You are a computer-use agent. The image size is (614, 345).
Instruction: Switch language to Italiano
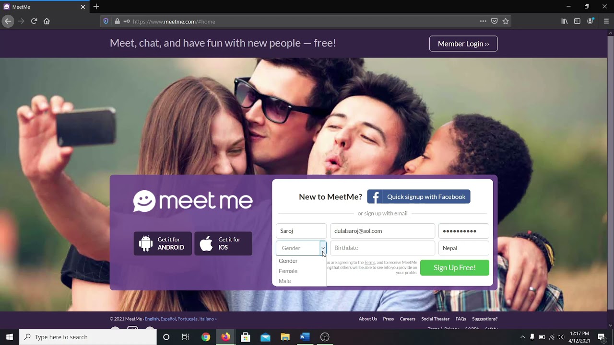pyautogui.click(x=207, y=319)
